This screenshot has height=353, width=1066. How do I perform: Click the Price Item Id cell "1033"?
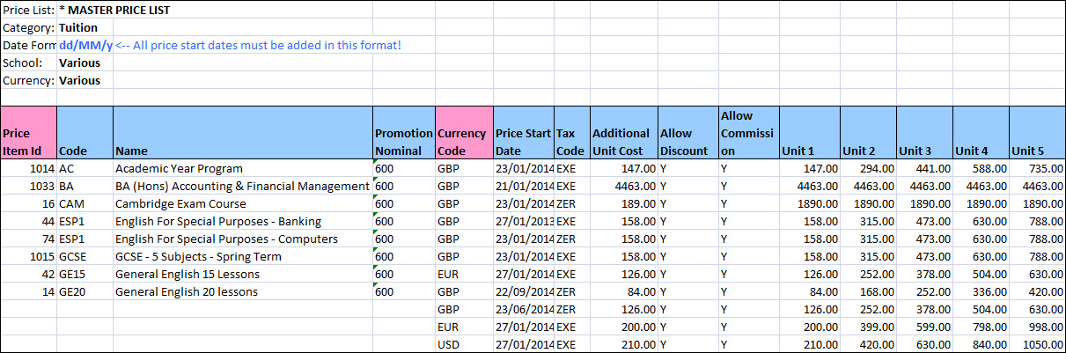28,186
